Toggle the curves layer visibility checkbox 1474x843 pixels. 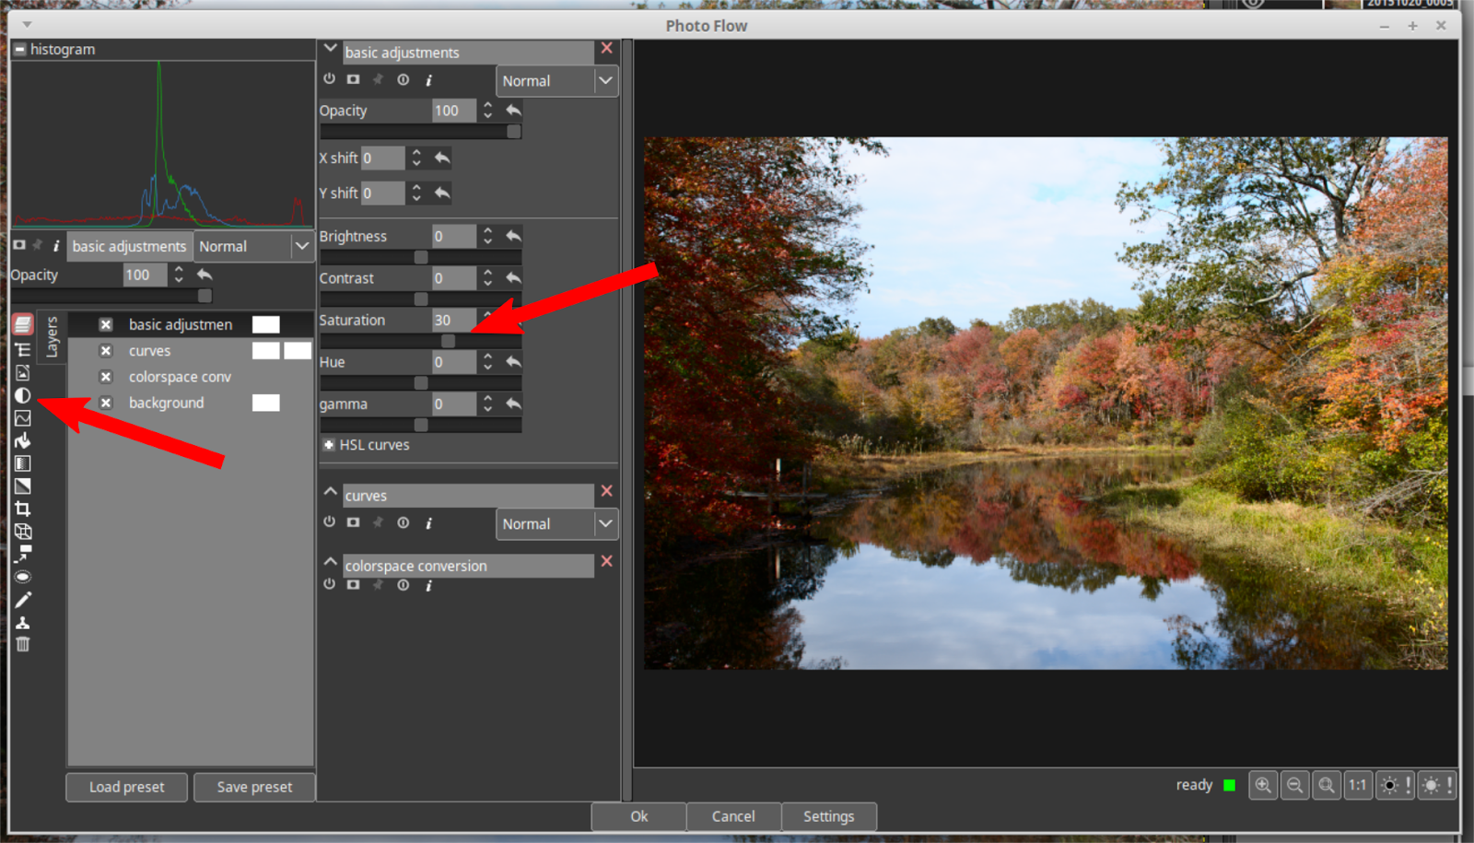tap(106, 350)
